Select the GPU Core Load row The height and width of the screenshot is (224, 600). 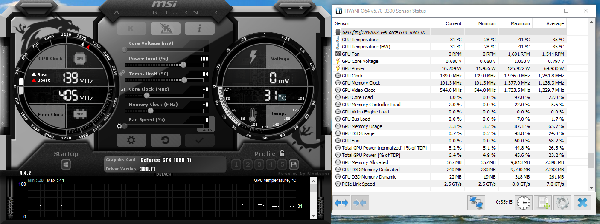coord(450,97)
